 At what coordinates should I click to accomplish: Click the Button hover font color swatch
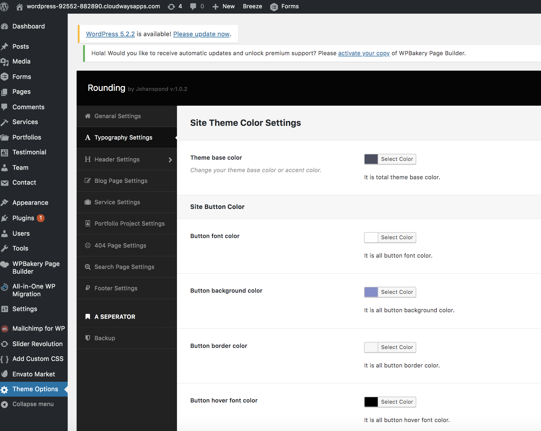point(371,402)
